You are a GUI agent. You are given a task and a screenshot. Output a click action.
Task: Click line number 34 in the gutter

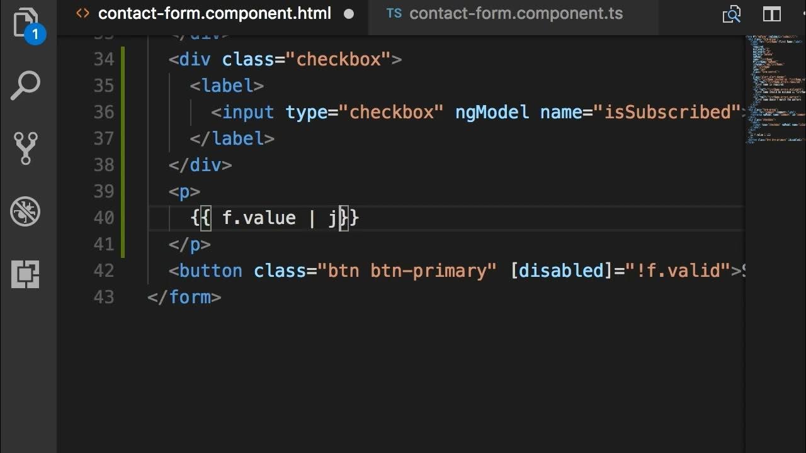click(x=104, y=59)
